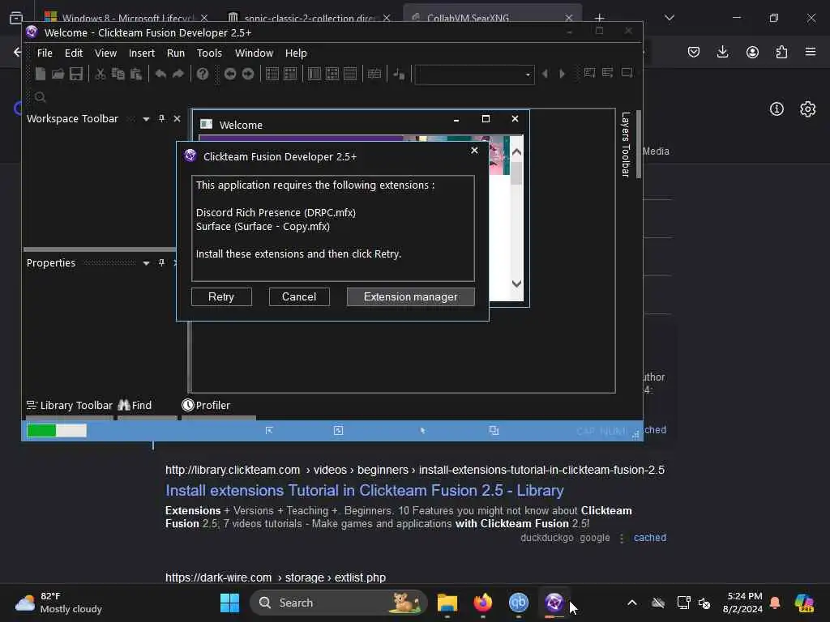Open the Help menu
This screenshot has height=622, width=830.
tap(296, 53)
